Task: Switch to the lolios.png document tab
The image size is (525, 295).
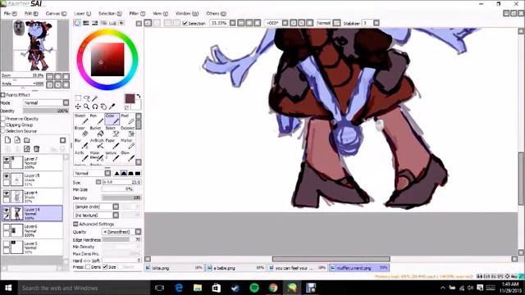Action: 174,268
